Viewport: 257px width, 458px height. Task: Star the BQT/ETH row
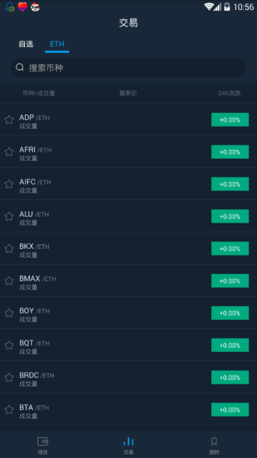point(9,345)
